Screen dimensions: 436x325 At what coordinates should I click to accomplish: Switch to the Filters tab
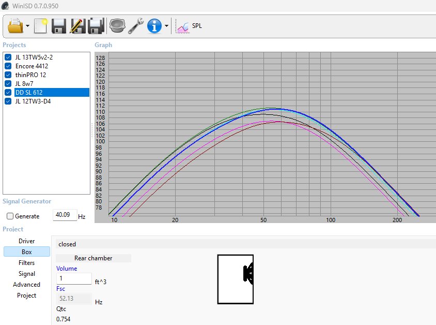(x=27, y=262)
